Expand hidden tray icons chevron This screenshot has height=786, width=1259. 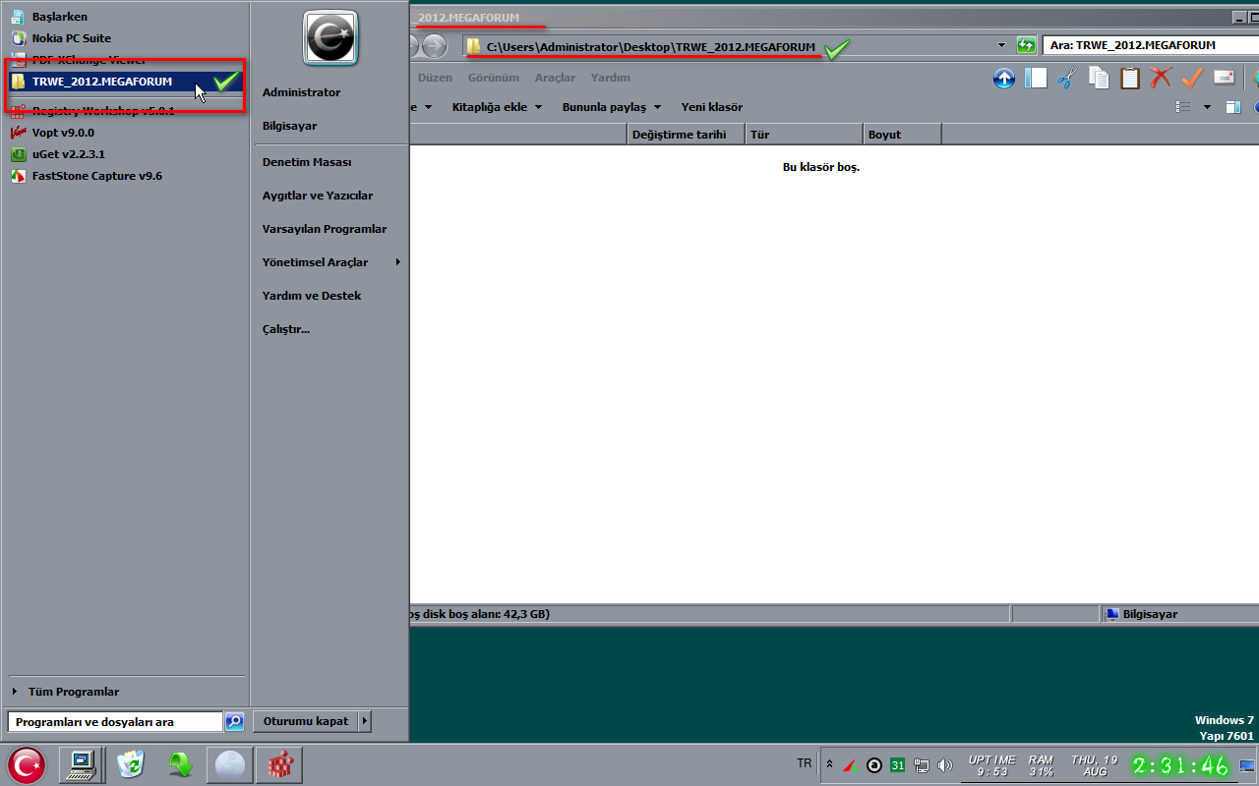coord(829,764)
